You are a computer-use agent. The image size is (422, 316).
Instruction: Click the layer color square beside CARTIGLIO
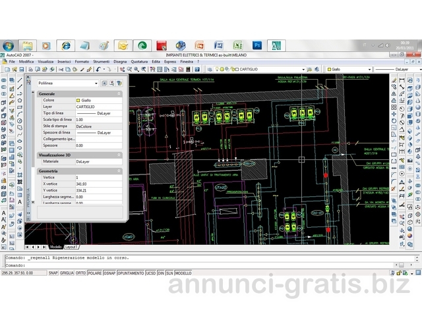[237, 69]
